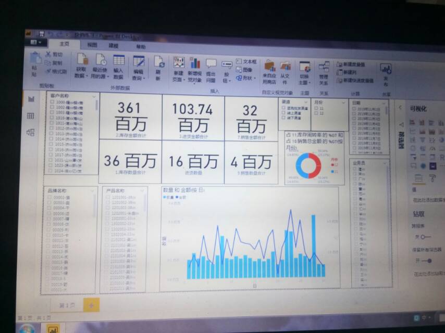The height and width of the screenshot is (333, 445).
Task: Click the Copy (复制) icon
Action: point(48,62)
